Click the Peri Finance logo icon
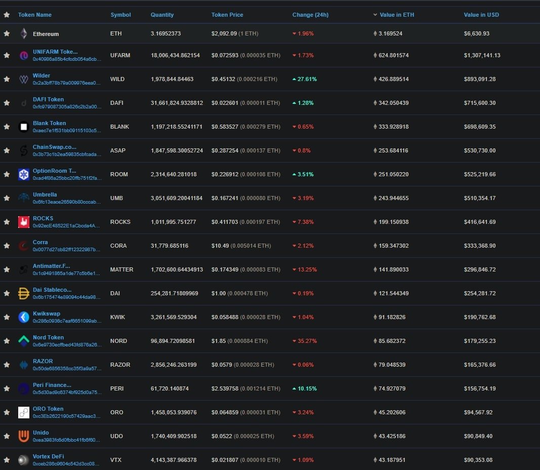 [x=23, y=388]
